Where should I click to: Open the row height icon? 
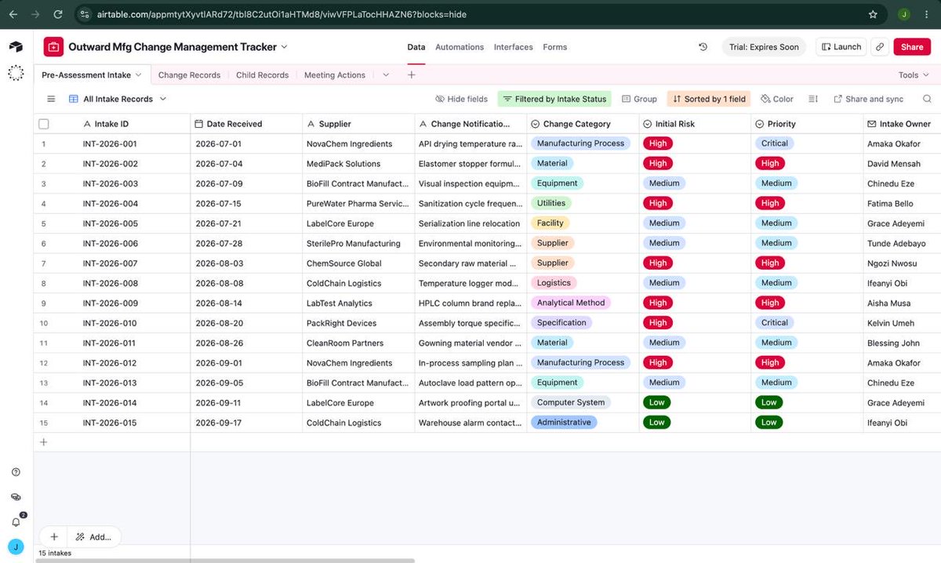coord(813,99)
